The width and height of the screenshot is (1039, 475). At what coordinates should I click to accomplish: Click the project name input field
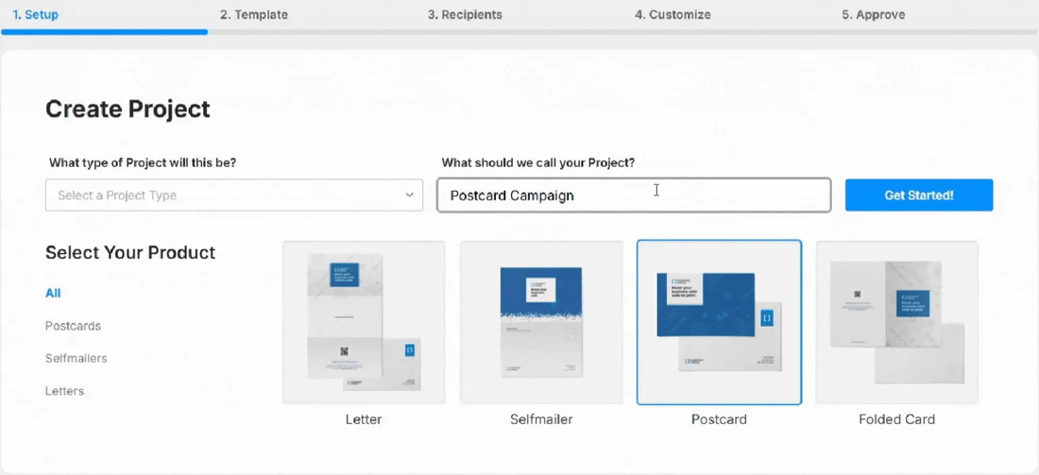click(x=634, y=195)
